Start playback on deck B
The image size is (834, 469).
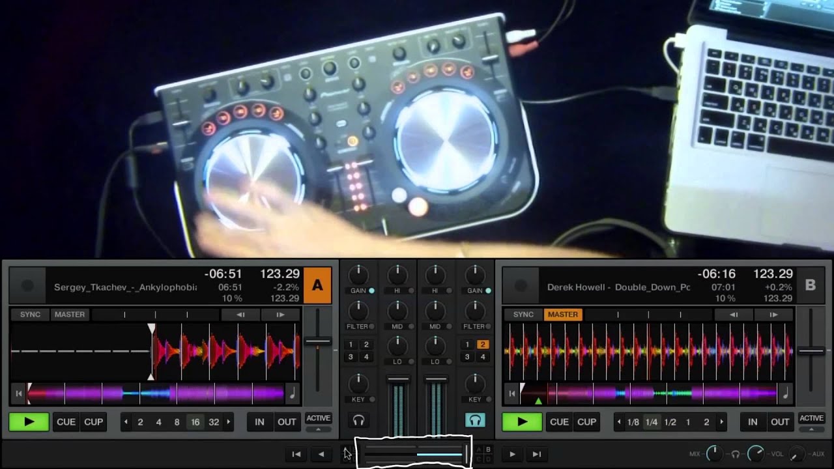point(522,422)
